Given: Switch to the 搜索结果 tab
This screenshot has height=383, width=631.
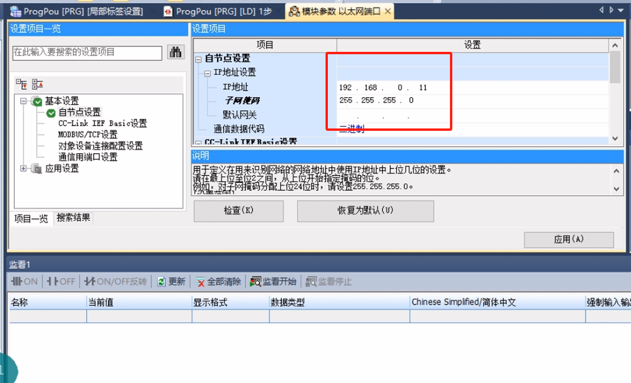Looking at the screenshot, I should 73,218.
